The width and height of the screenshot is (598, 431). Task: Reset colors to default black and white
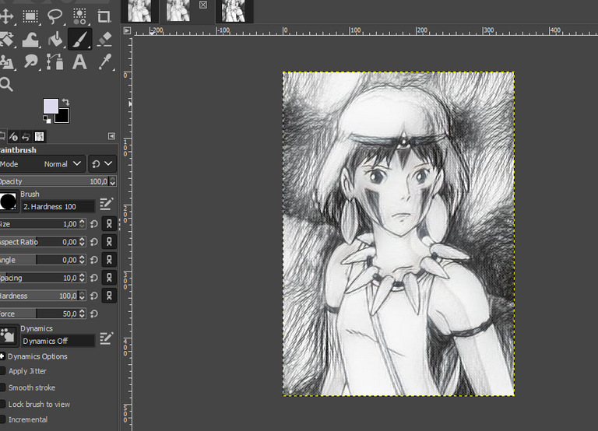[47, 120]
